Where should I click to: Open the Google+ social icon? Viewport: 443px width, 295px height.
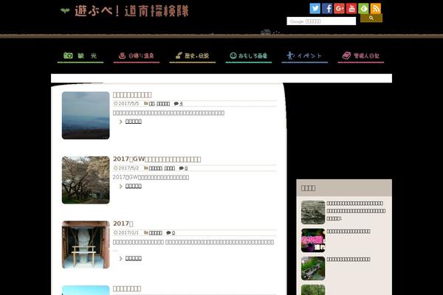[339, 8]
